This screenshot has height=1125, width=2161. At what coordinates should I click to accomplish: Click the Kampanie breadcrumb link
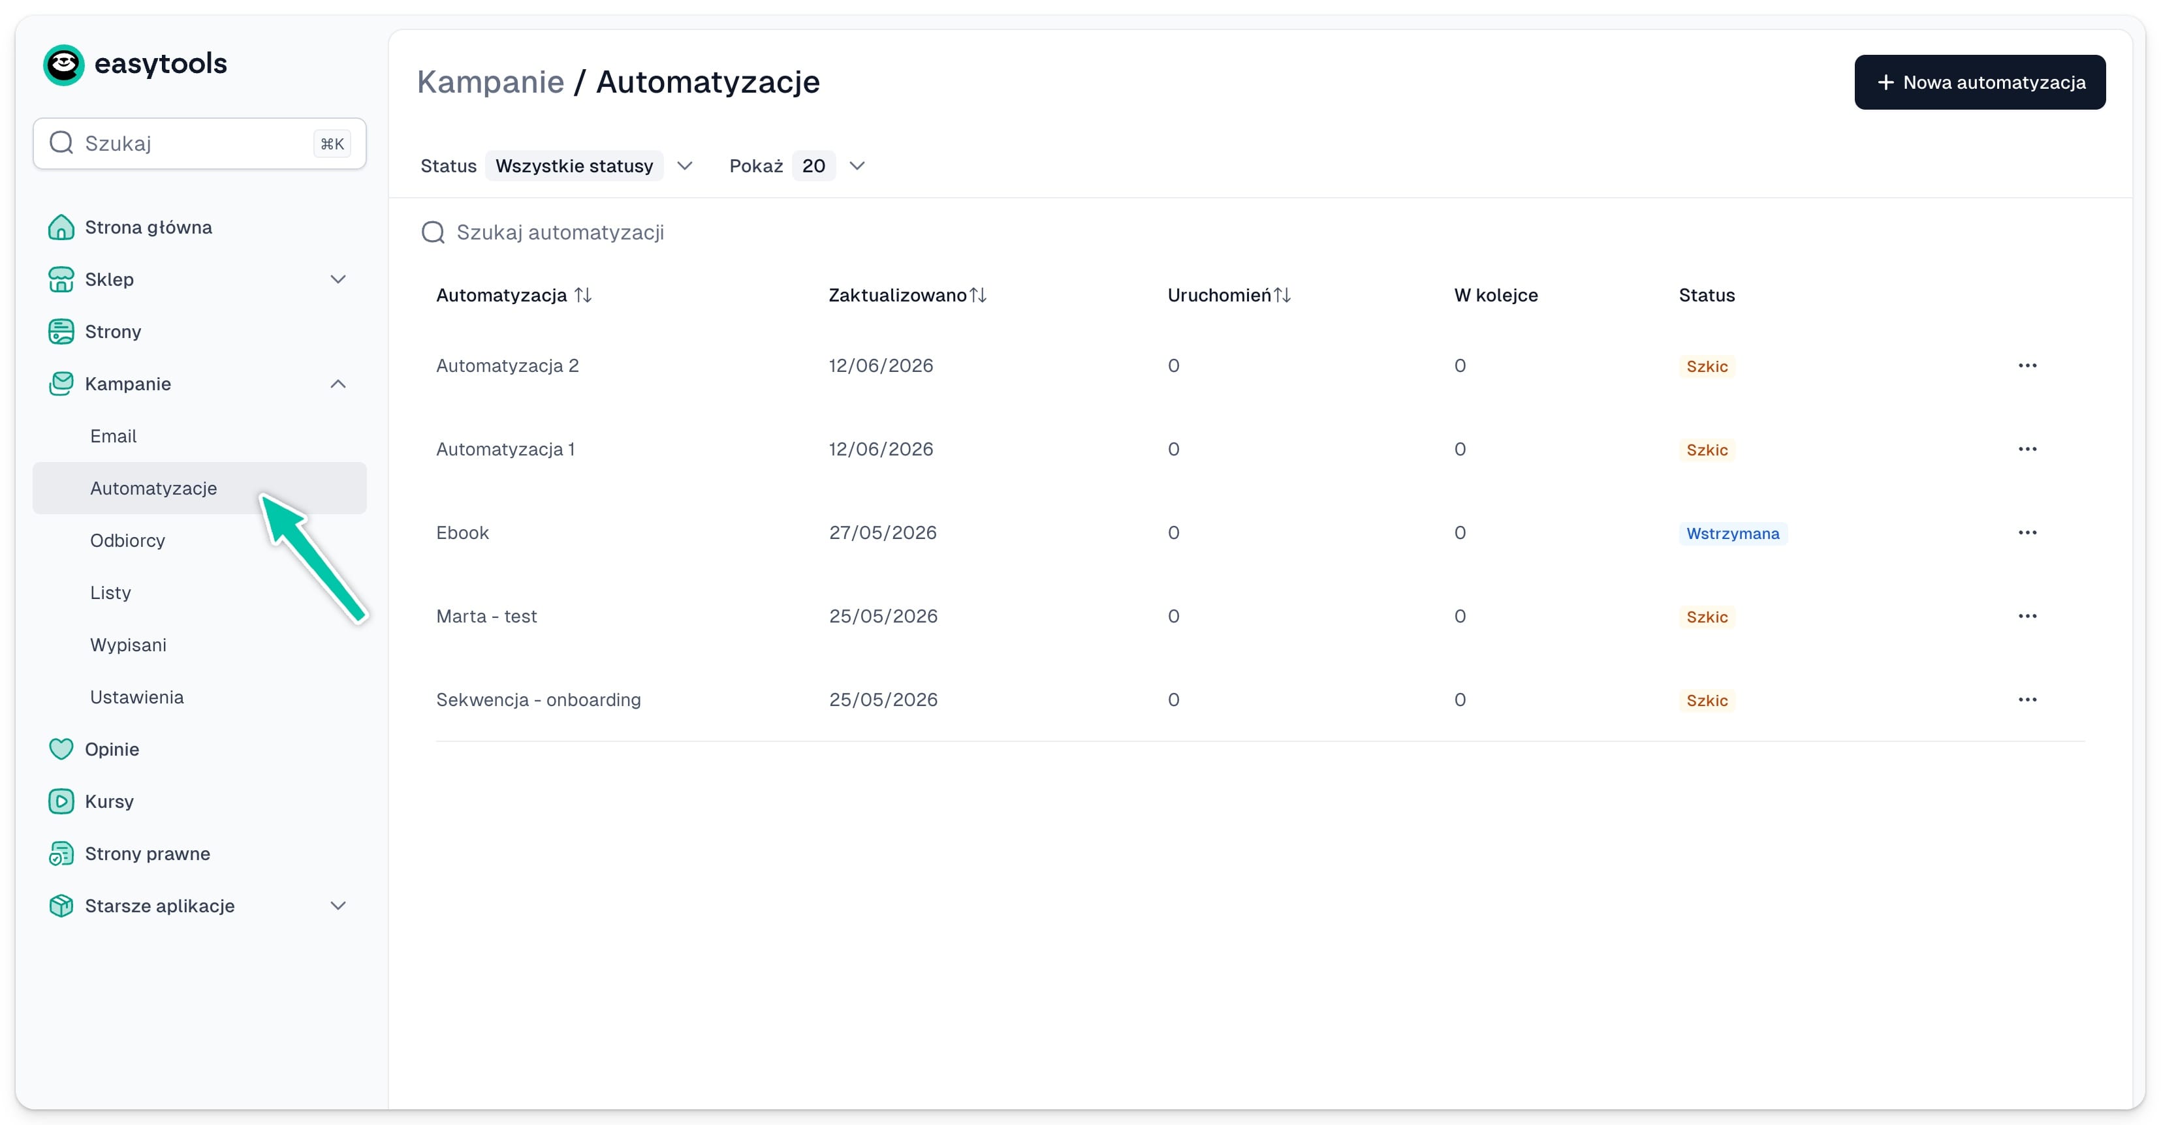(491, 82)
